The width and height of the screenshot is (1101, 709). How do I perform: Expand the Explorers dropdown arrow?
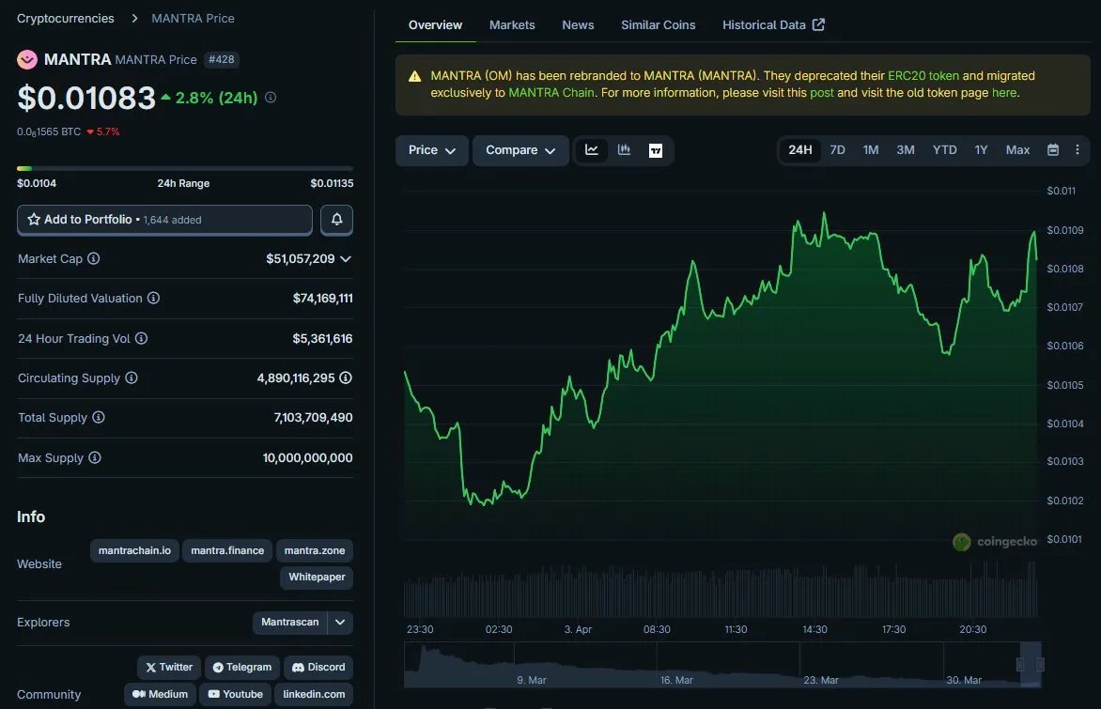click(x=340, y=623)
